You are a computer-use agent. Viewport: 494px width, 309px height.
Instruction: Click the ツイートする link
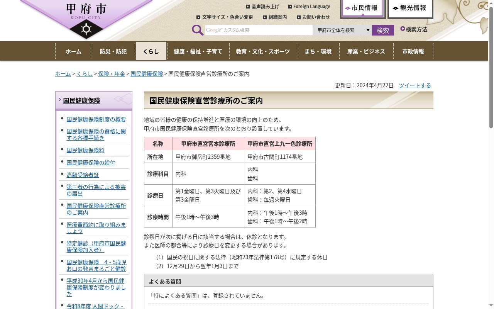[415, 85]
